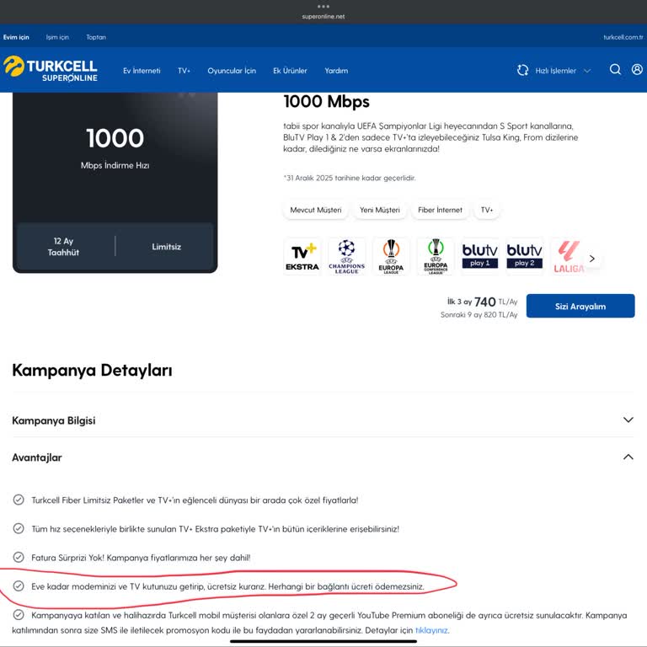The image size is (647, 647).
Task: Click the 12 Ay Taahhüt label
Action: [63, 246]
